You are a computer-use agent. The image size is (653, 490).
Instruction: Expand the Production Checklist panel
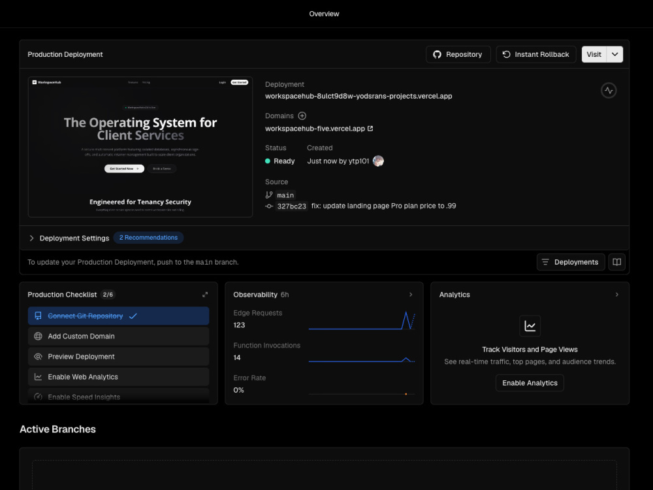pyautogui.click(x=205, y=295)
